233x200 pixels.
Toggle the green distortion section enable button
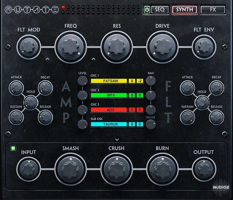13,148
